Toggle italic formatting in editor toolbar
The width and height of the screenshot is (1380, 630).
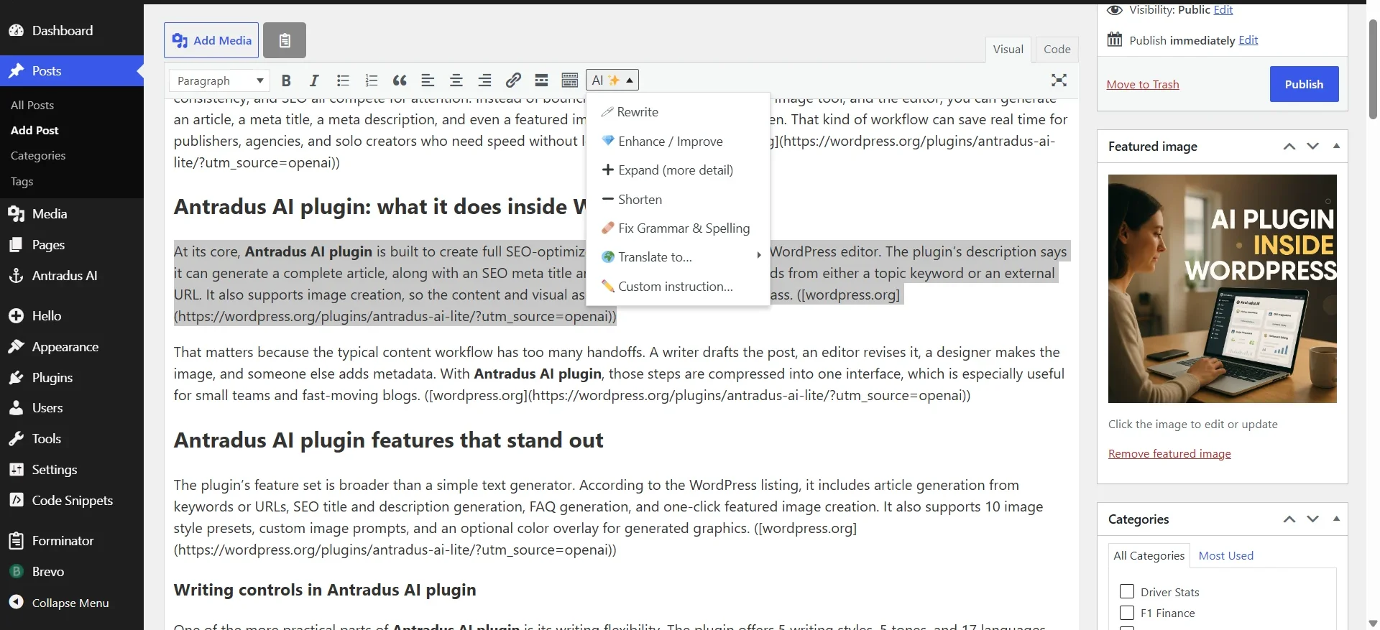314,80
